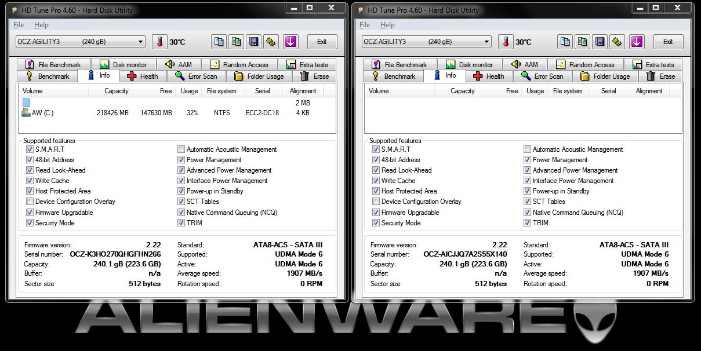
Task: Click the Exit button in right window
Action: (x=668, y=42)
